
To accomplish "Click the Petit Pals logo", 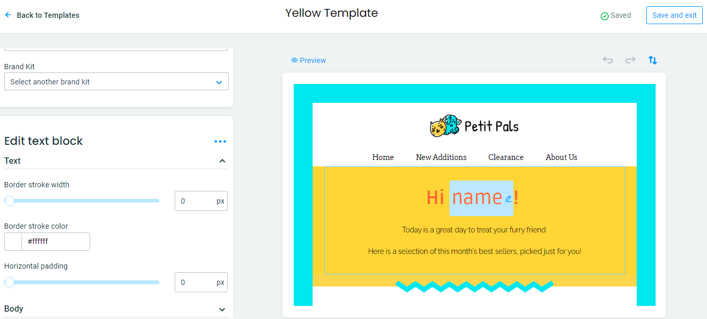I will point(474,126).
